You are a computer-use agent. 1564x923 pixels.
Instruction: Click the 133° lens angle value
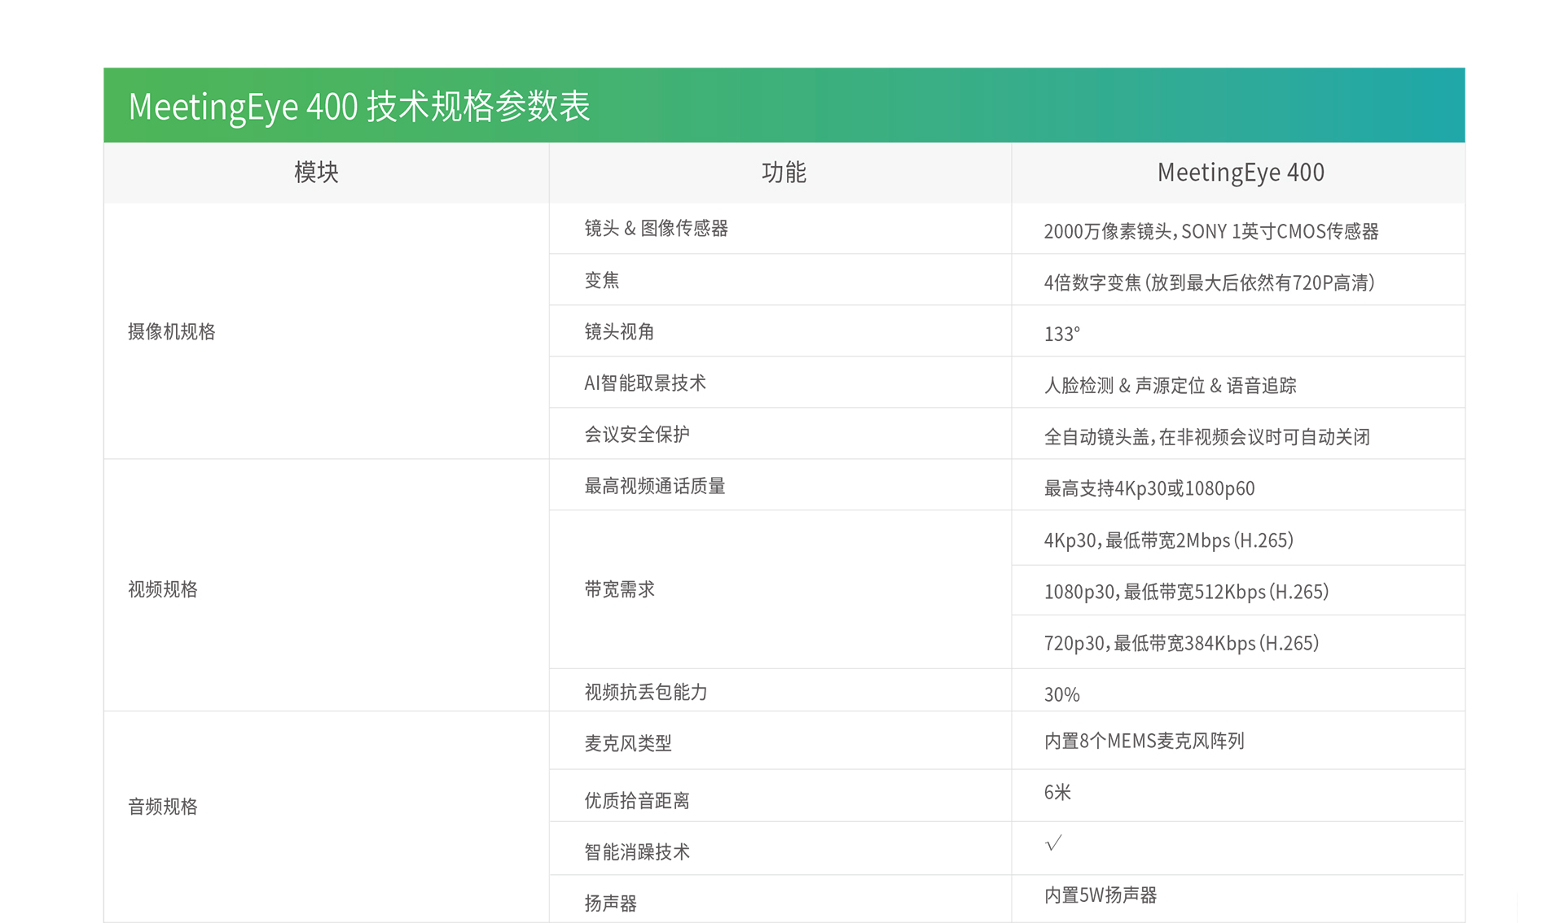click(x=1061, y=334)
